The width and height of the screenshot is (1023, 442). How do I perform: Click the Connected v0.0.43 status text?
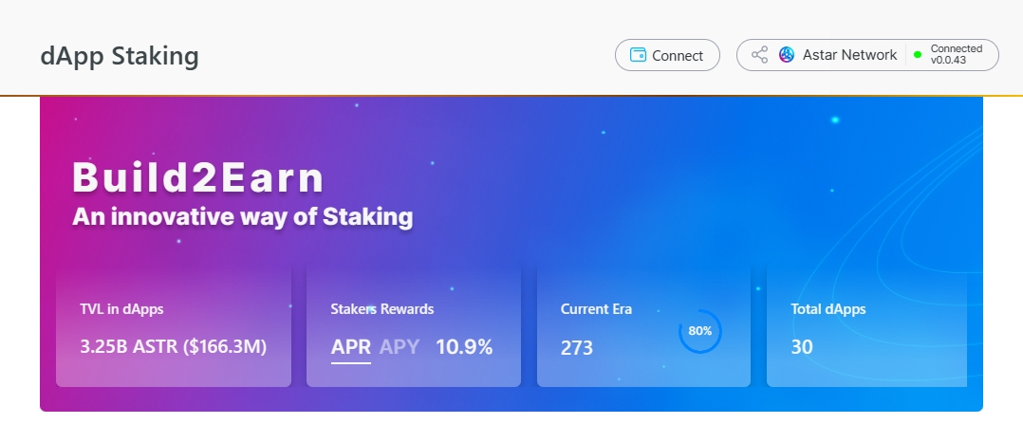click(957, 55)
